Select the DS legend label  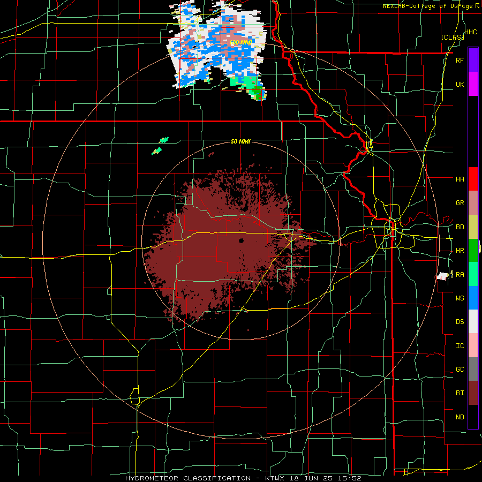(460, 322)
